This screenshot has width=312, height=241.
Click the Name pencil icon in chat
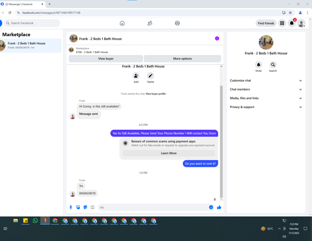[150, 76]
